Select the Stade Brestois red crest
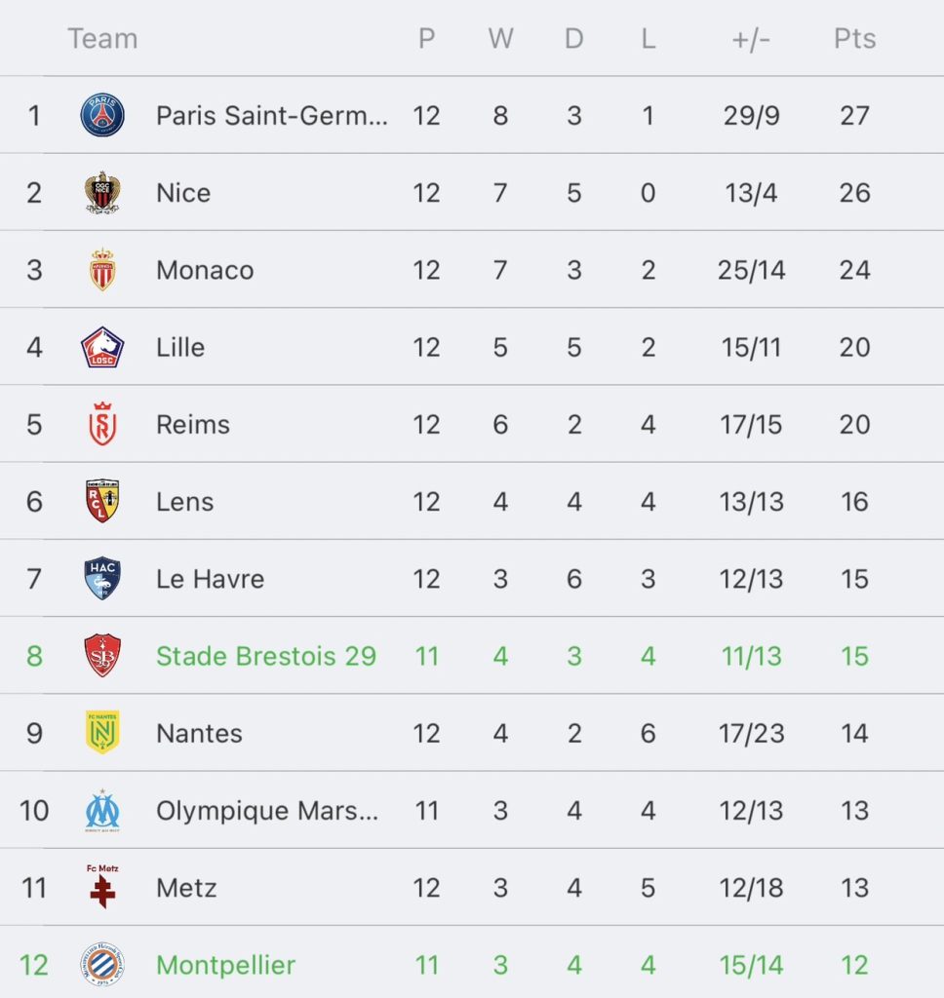Screen dimensions: 944x998 102,656
